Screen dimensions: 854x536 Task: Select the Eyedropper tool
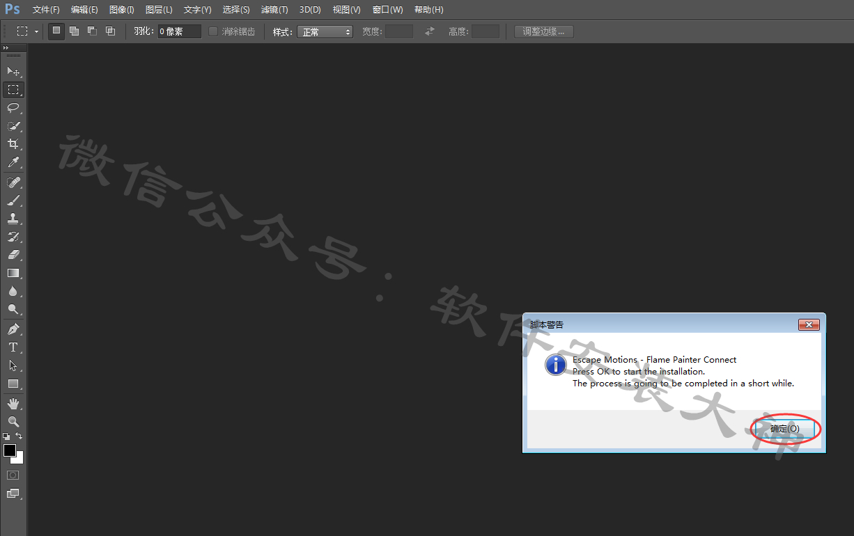[x=13, y=163]
